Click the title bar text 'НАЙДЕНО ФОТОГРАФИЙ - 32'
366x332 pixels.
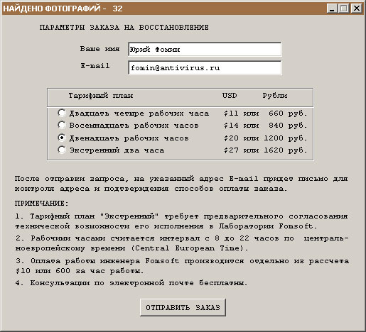pos(63,9)
